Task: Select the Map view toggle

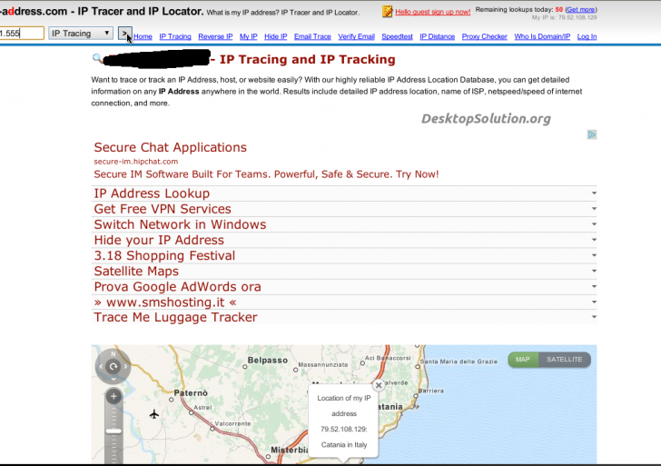Action: [523, 360]
